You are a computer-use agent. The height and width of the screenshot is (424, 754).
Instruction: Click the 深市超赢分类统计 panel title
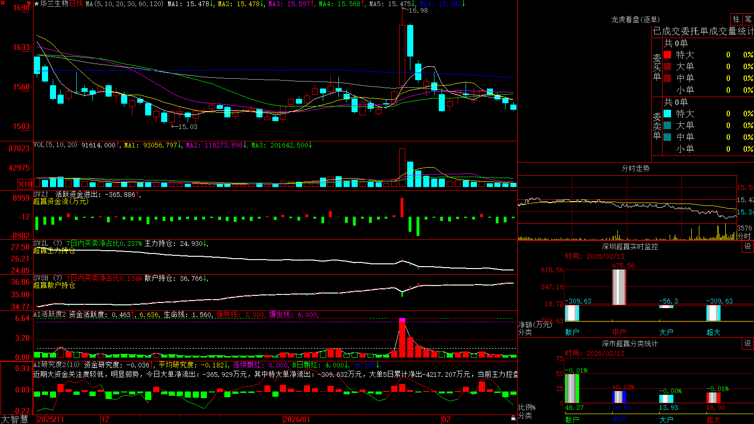630,343
